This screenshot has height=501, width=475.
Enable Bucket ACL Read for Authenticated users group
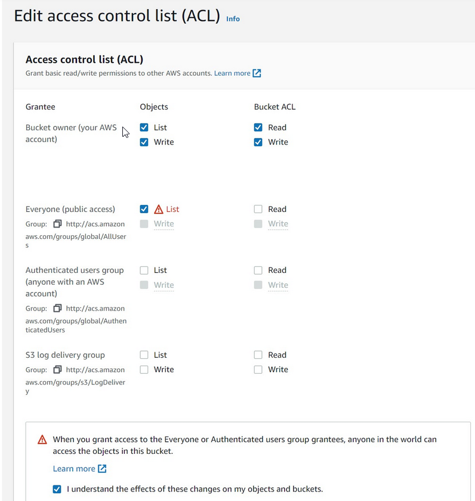point(258,271)
